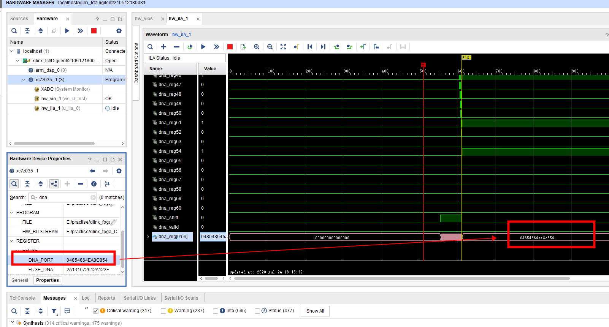Collapse PROGRAM property group
The height and width of the screenshot is (327, 609).
[11, 213]
